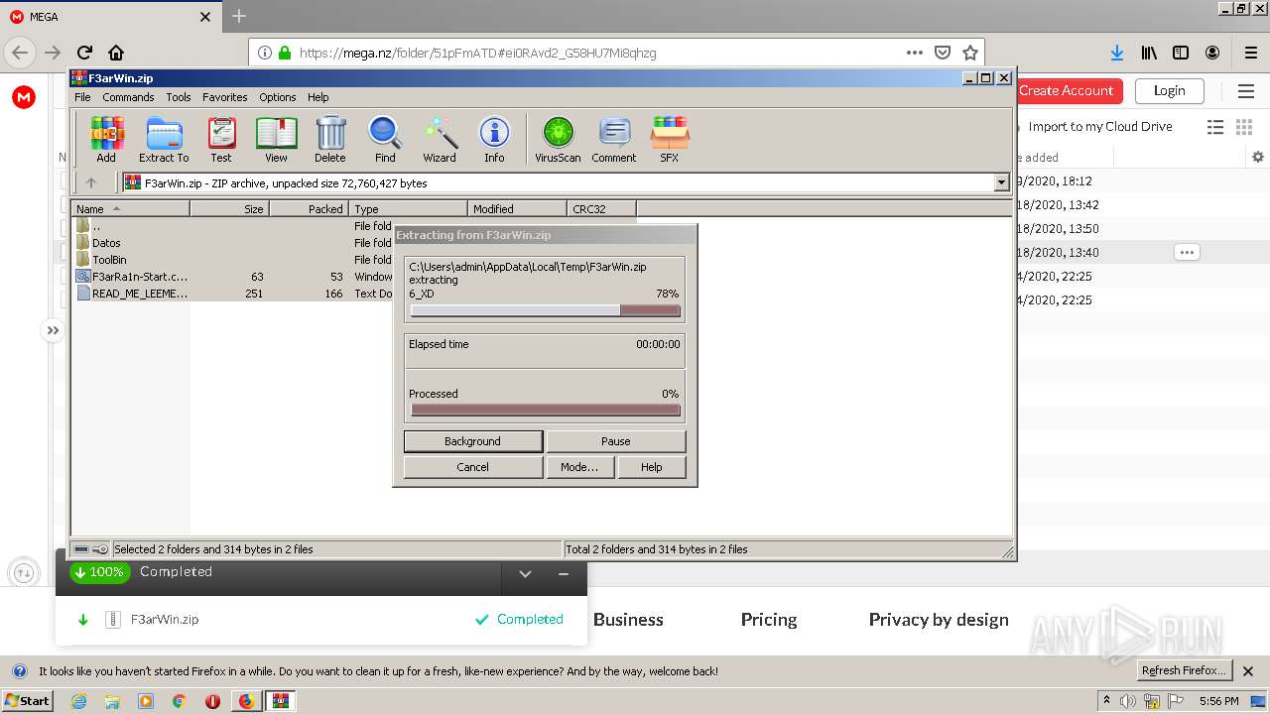Open Firefox hamburger menu
1270x714 pixels.
tap(1250, 53)
